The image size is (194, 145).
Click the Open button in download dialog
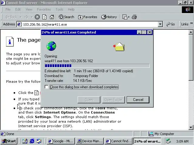click(x=89, y=100)
